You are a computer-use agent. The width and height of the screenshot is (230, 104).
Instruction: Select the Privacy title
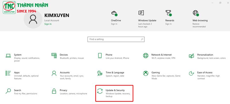pos(63,90)
